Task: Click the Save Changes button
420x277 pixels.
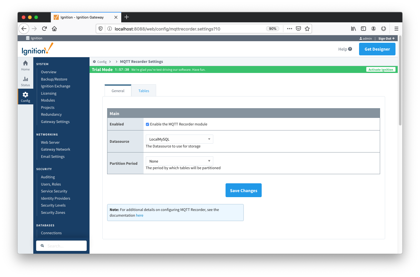Action: pos(243,190)
